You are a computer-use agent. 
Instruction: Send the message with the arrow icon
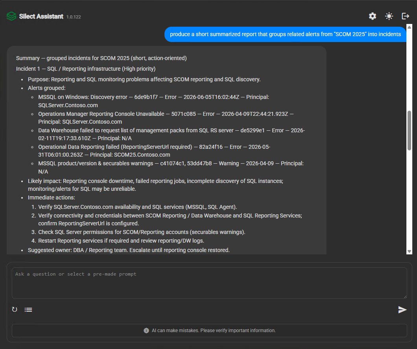click(x=402, y=310)
